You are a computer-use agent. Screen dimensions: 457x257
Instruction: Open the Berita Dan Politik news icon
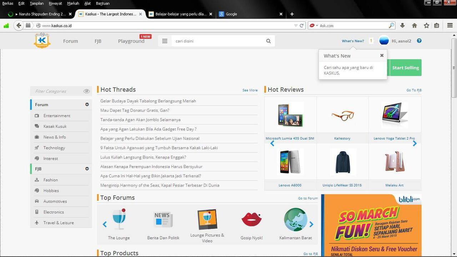[x=163, y=220]
